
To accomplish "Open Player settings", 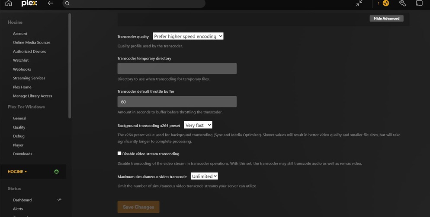I will tap(18, 145).
